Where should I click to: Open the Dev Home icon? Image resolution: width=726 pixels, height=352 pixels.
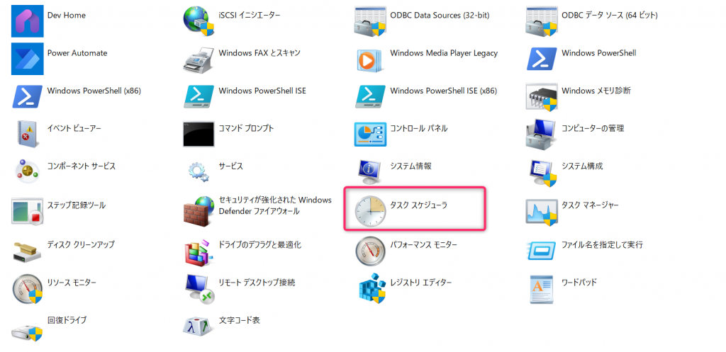[x=28, y=21]
